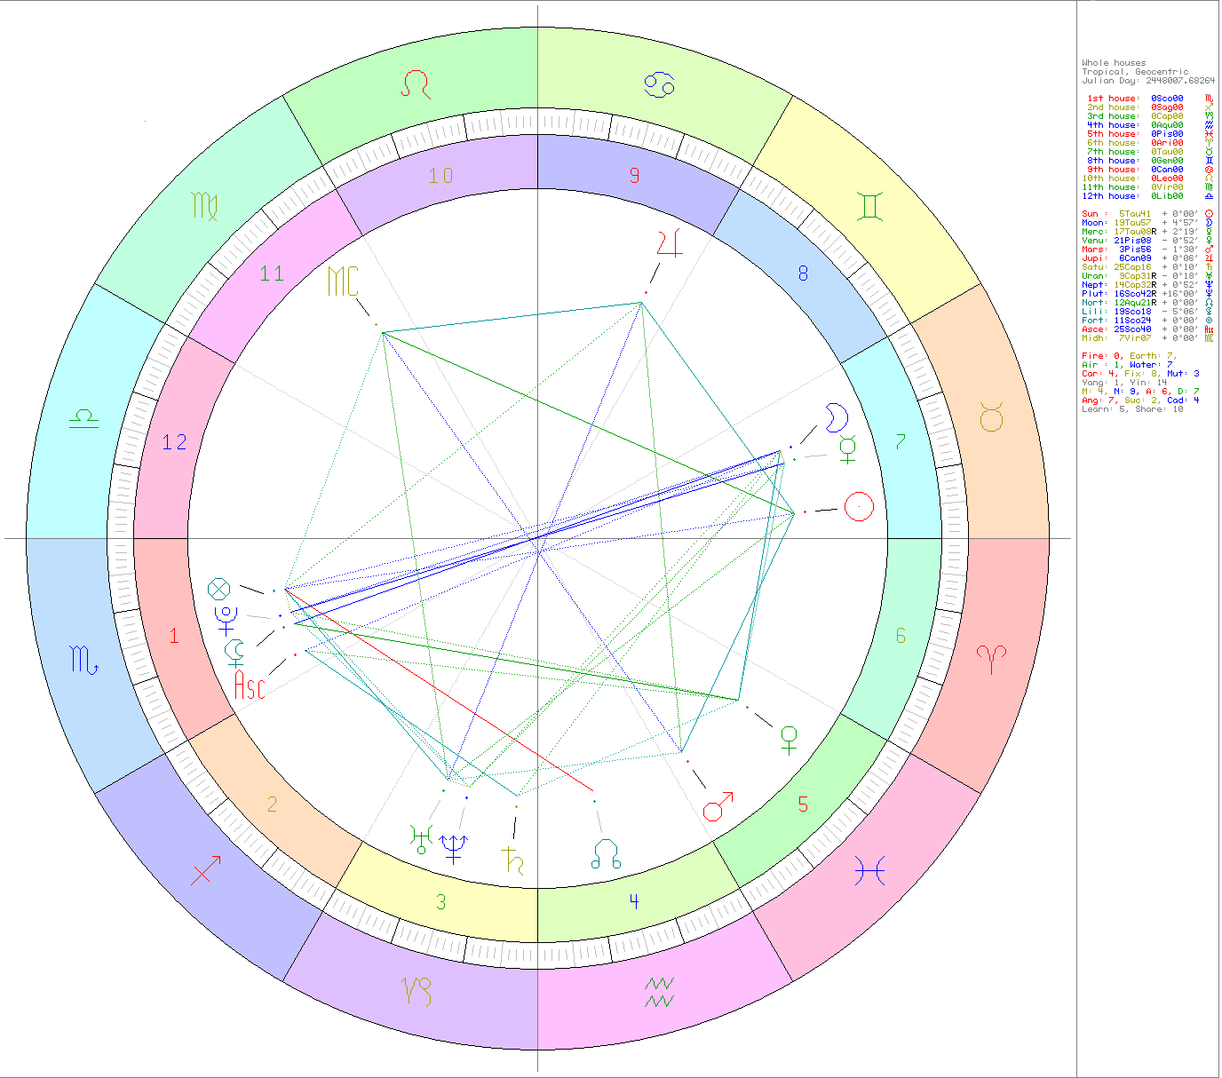Select the 'Jupi: 6Can09' sidebar row
This screenshot has height=1078, width=1222.
click(x=1148, y=258)
